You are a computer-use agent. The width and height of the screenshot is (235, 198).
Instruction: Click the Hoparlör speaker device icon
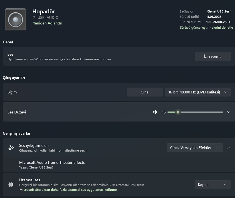pos(16,19)
